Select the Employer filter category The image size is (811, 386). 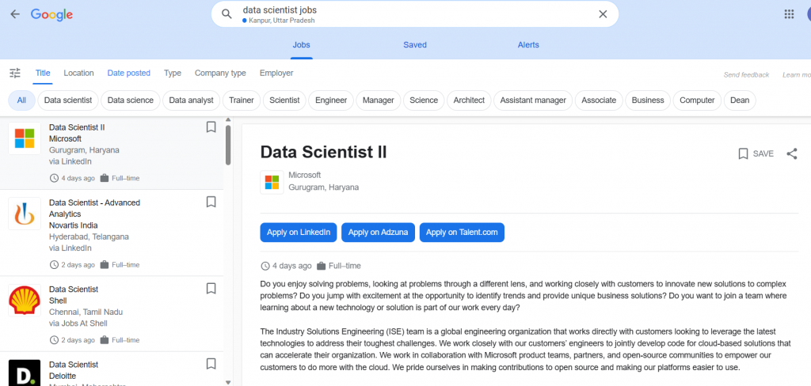click(x=276, y=73)
